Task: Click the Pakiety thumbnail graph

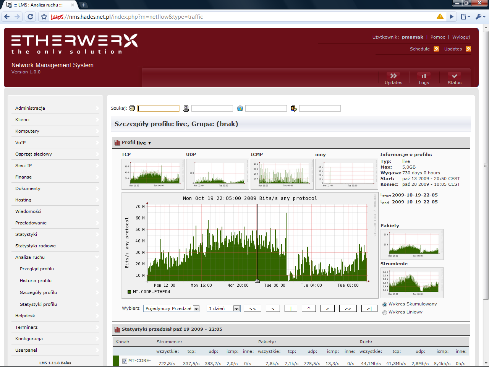Action: [412, 245]
